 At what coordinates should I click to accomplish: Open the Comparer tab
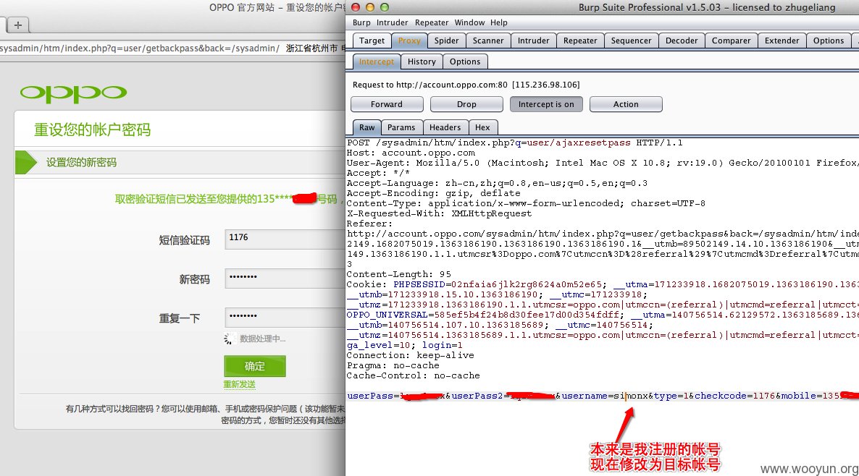pyautogui.click(x=732, y=41)
